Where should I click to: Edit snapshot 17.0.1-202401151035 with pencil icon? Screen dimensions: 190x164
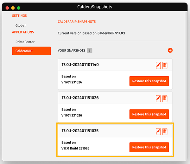tap(158, 131)
